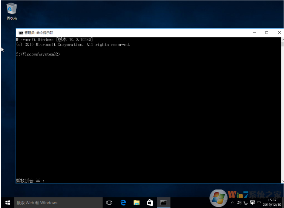Select the Command Prompt taskbar button
Screen dimensions: 284x208
point(163,202)
